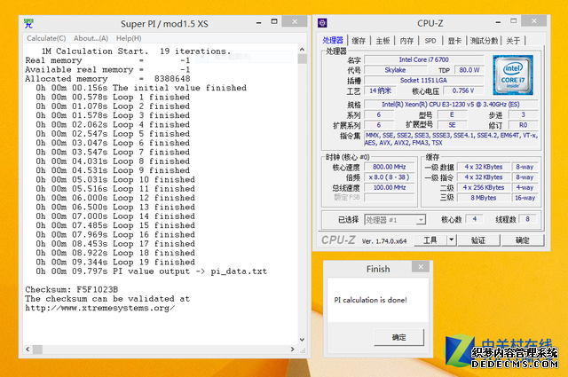Click the Skylake code name value

(x=395, y=70)
